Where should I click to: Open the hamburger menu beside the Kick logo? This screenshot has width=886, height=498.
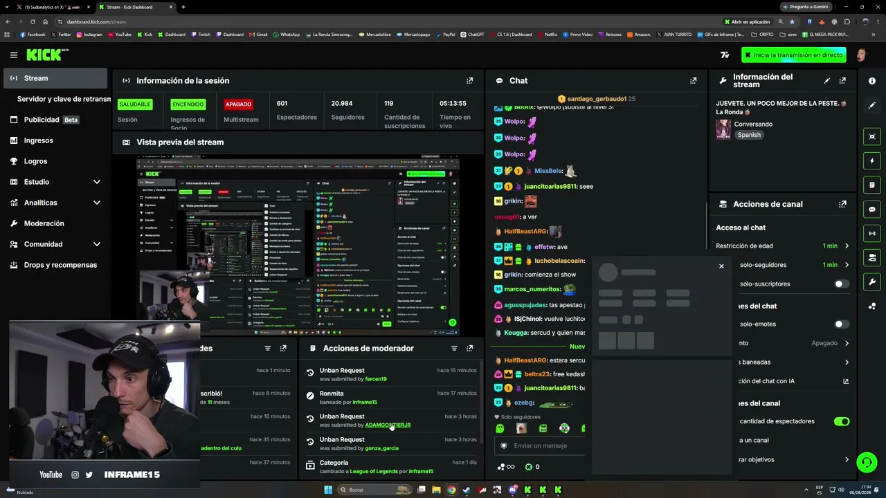14,55
